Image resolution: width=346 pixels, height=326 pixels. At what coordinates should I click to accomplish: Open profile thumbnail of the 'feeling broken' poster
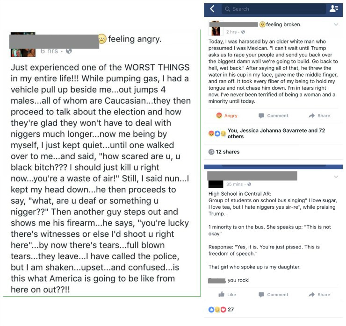tap(216, 28)
